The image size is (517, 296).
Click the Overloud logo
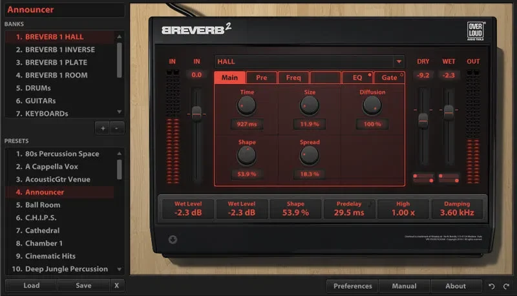point(476,31)
